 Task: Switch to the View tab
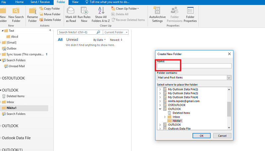click(75, 2)
